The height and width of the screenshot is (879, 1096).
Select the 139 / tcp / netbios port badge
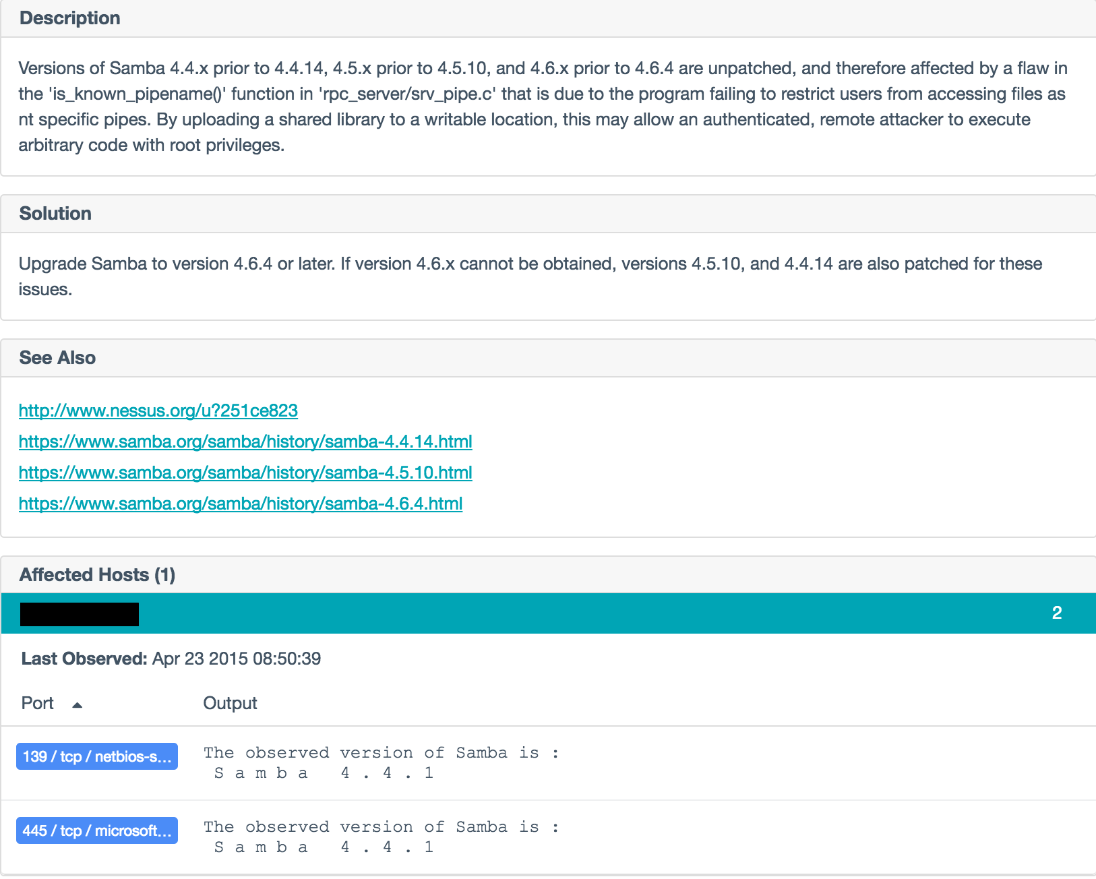tap(97, 756)
